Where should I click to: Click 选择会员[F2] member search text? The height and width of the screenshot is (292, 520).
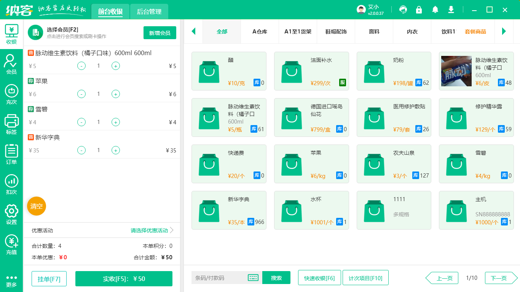[62, 29]
